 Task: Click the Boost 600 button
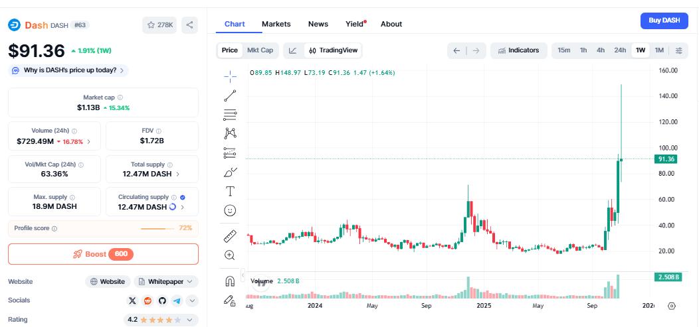pyautogui.click(x=103, y=254)
